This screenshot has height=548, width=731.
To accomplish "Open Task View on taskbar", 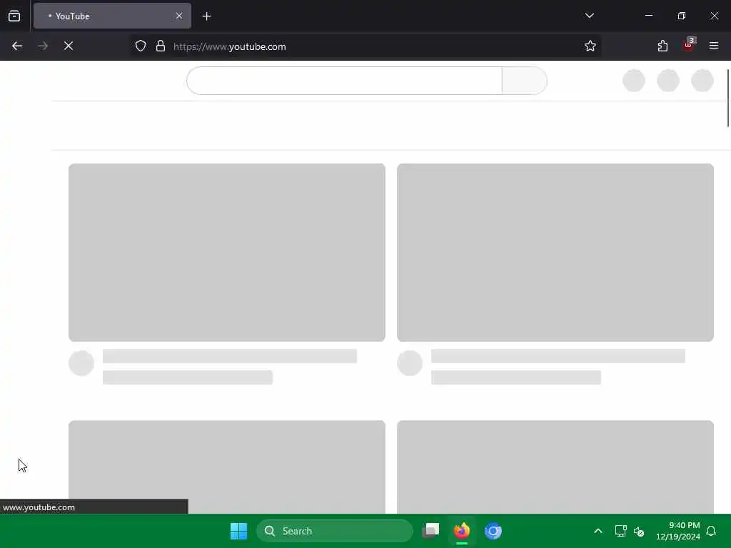I will coord(430,531).
